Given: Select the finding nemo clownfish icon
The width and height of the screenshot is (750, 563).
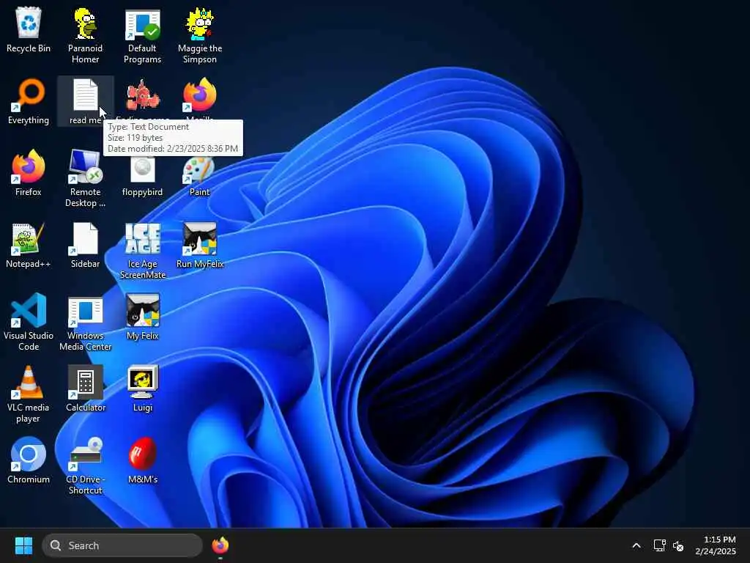Looking at the screenshot, I should (x=143, y=98).
